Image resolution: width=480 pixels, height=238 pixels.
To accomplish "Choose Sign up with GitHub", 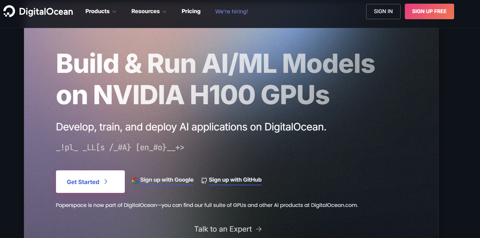I will point(235,180).
